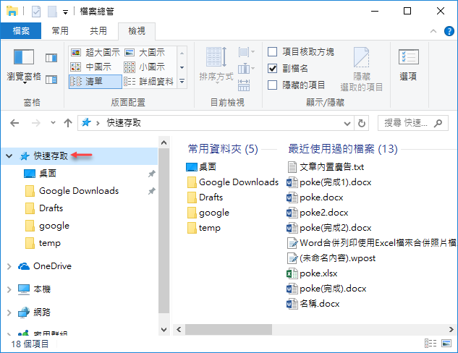Click the 快速存取 address bar field
Viewport: 458px width, 353px height.
pos(216,123)
